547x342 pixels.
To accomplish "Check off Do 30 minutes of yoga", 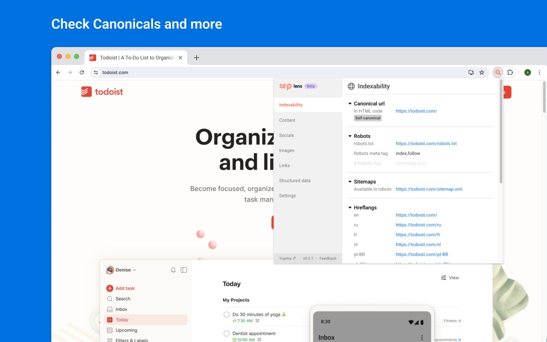I will [x=226, y=315].
